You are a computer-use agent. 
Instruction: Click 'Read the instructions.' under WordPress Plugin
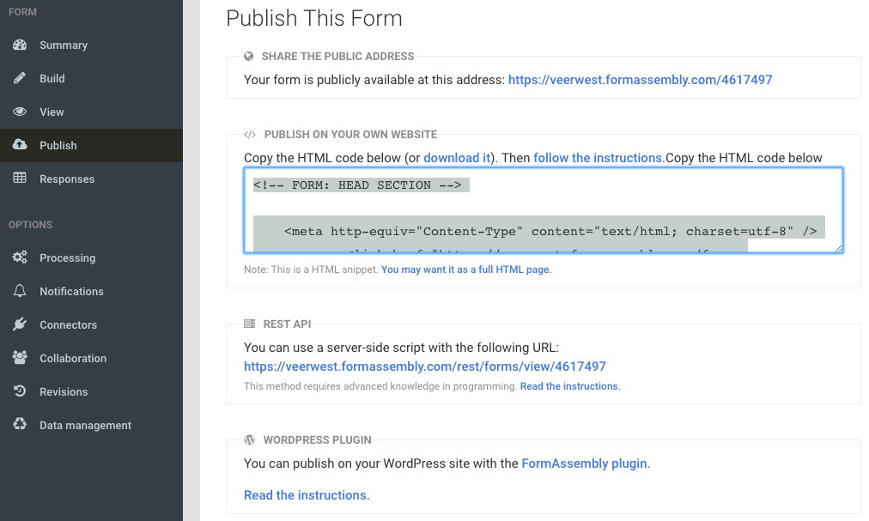(x=307, y=495)
